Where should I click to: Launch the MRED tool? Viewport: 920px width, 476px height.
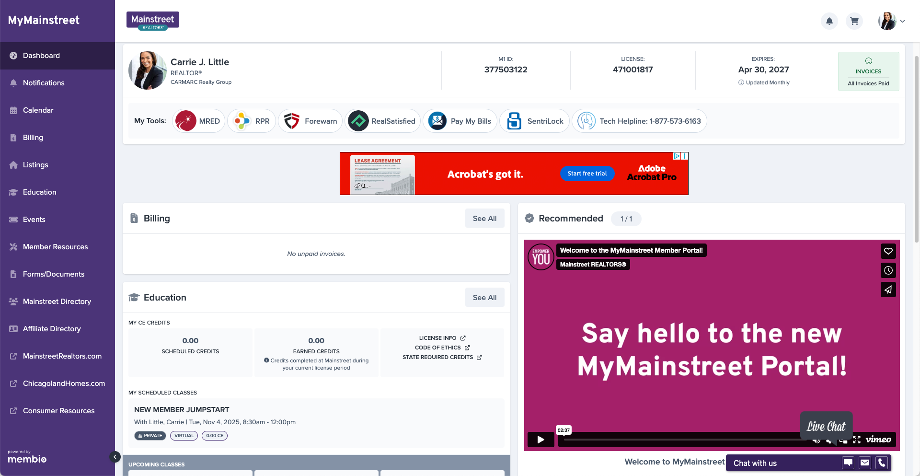point(198,121)
